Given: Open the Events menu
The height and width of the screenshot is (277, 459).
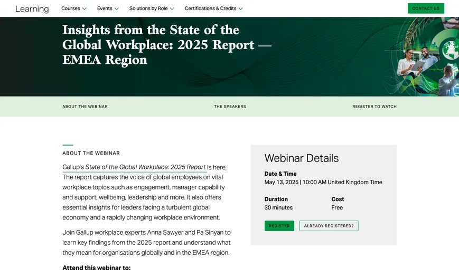Looking at the screenshot, I should 105,8.
